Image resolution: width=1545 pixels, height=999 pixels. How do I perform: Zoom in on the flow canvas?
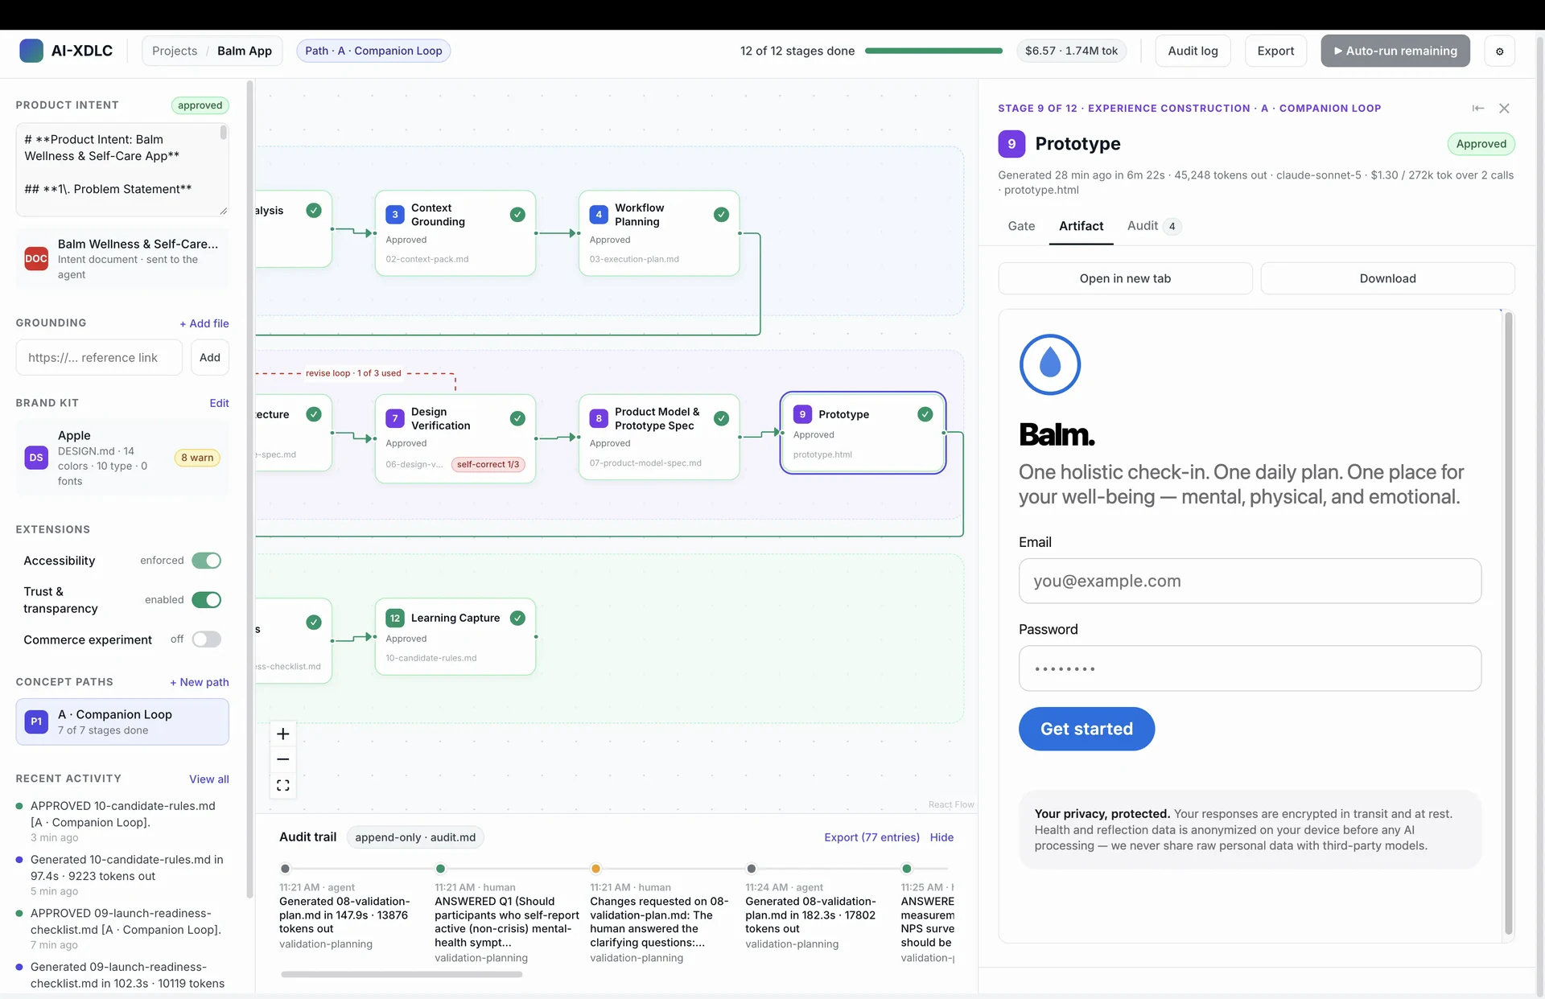click(x=283, y=734)
